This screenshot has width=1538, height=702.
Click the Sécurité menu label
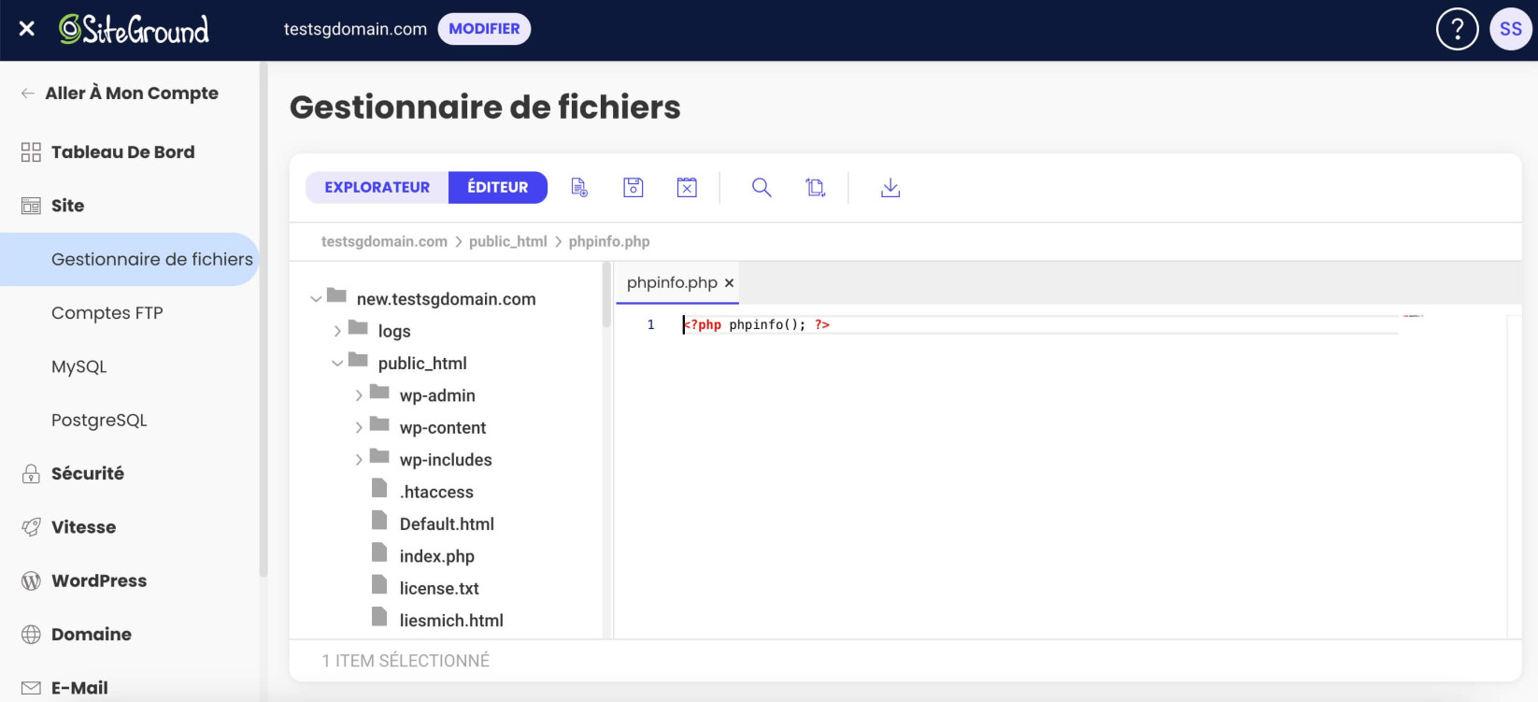coord(88,474)
